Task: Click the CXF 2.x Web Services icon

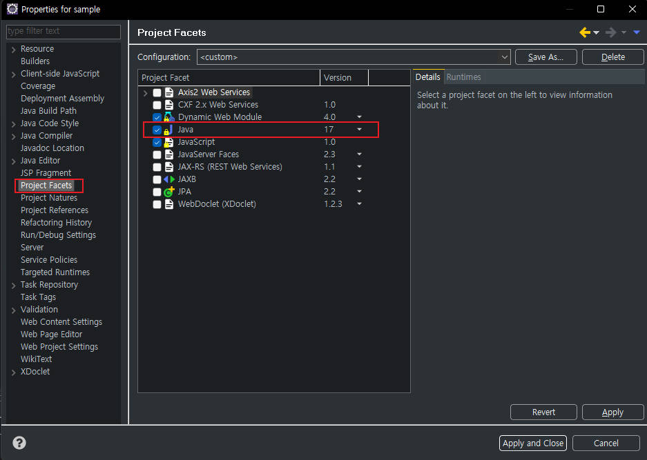Action: coord(168,105)
